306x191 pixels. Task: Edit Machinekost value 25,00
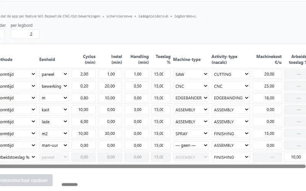point(267,86)
